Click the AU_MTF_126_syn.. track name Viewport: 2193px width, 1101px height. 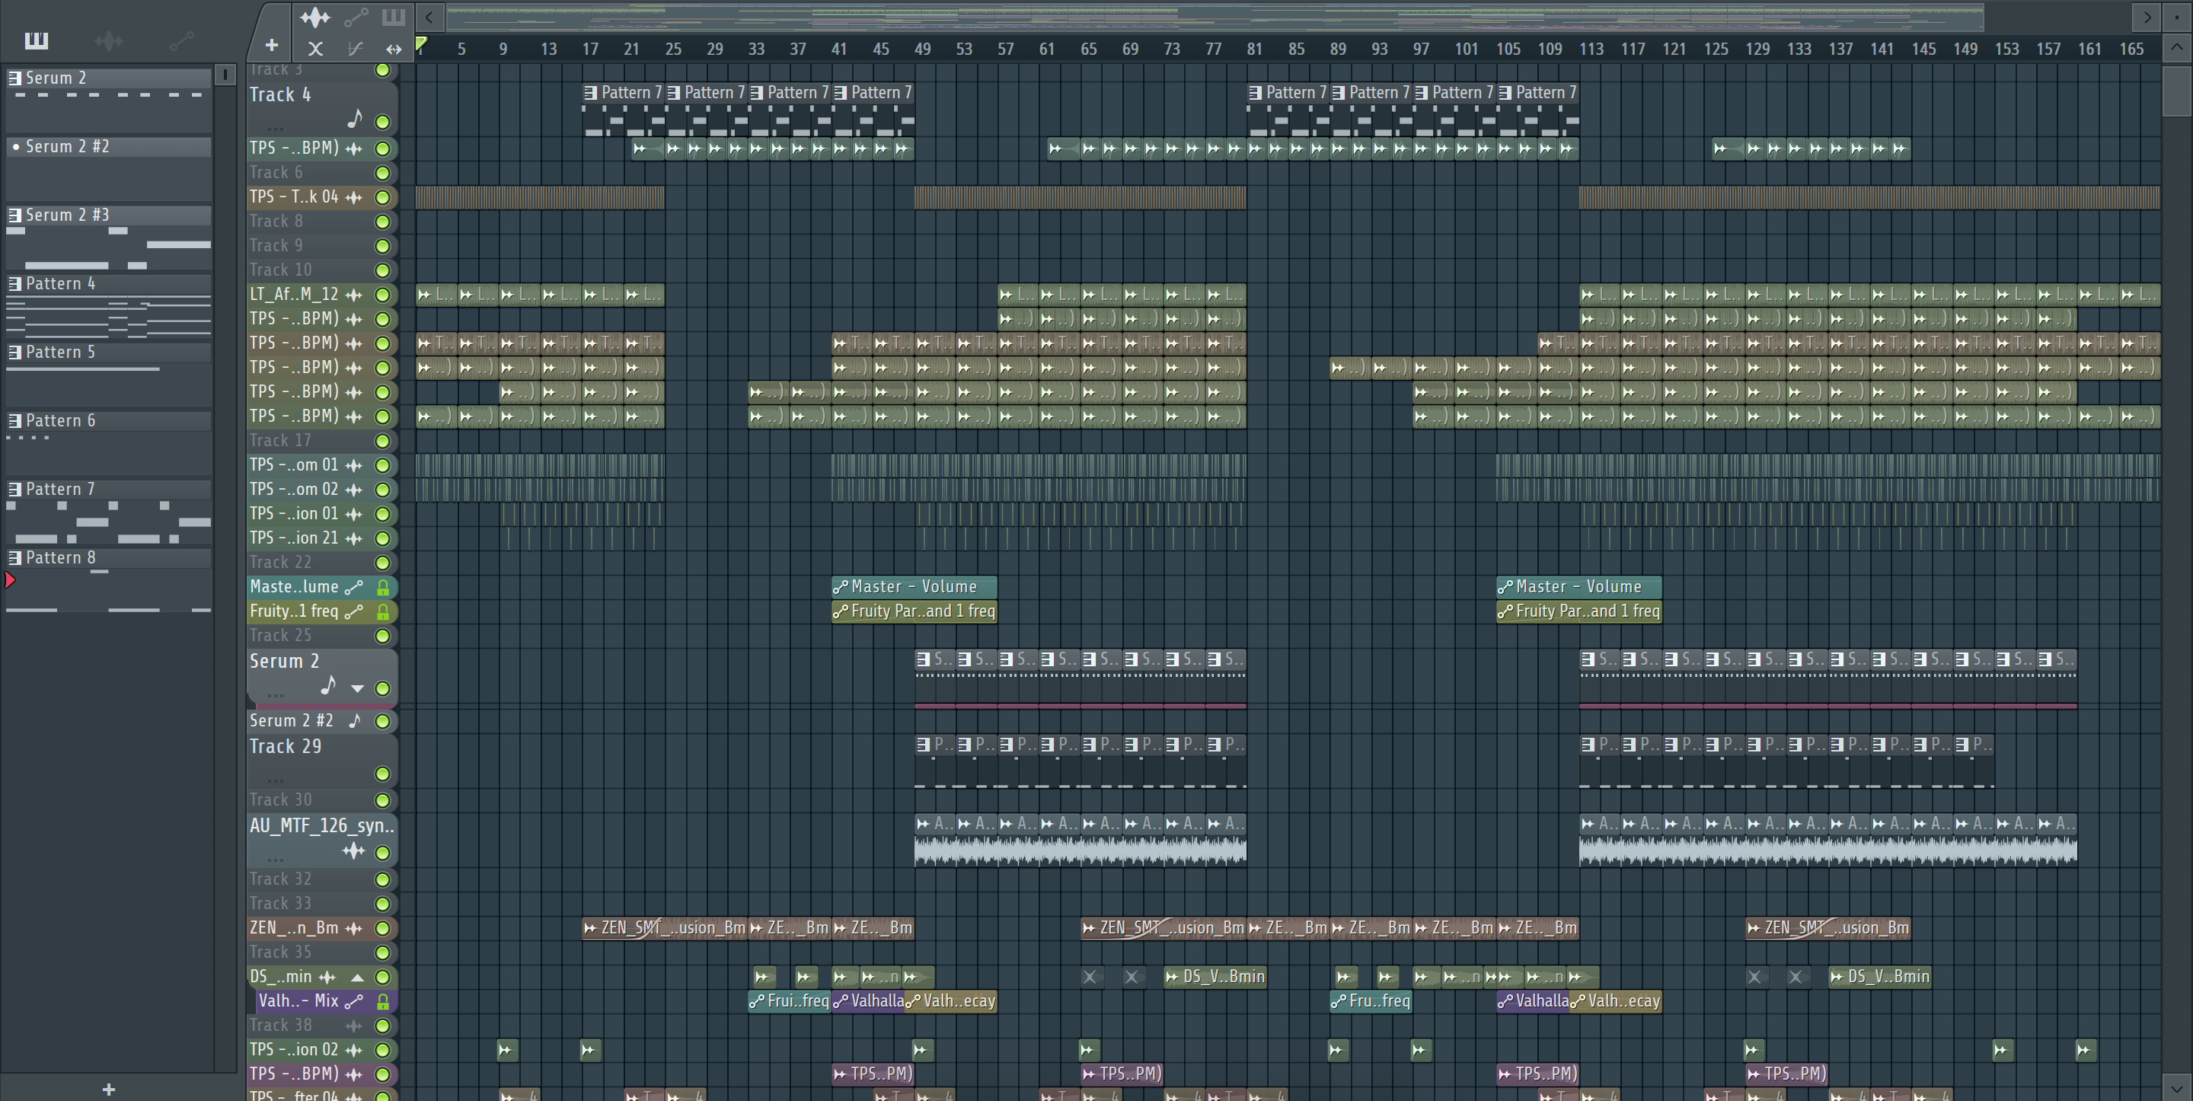pyautogui.click(x=322, y=825)
